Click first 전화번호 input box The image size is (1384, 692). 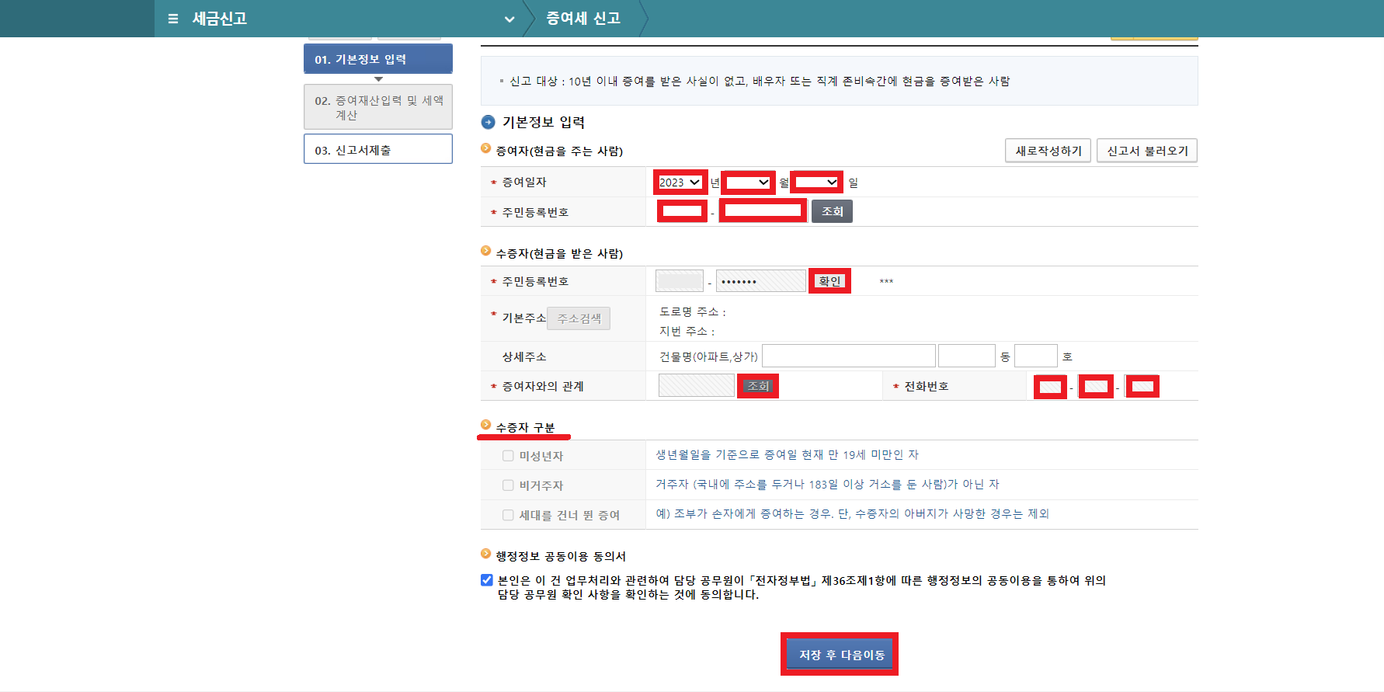(x=1051, y=387)
